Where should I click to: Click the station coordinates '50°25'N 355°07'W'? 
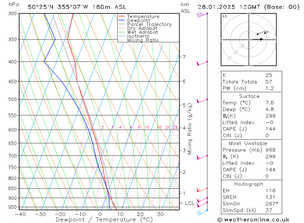tap(58, 7)
